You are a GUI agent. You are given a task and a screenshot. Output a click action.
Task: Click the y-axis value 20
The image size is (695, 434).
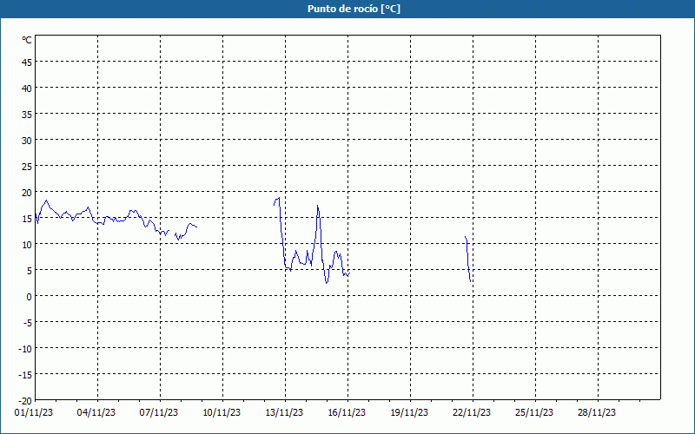[x=27, y=193]
